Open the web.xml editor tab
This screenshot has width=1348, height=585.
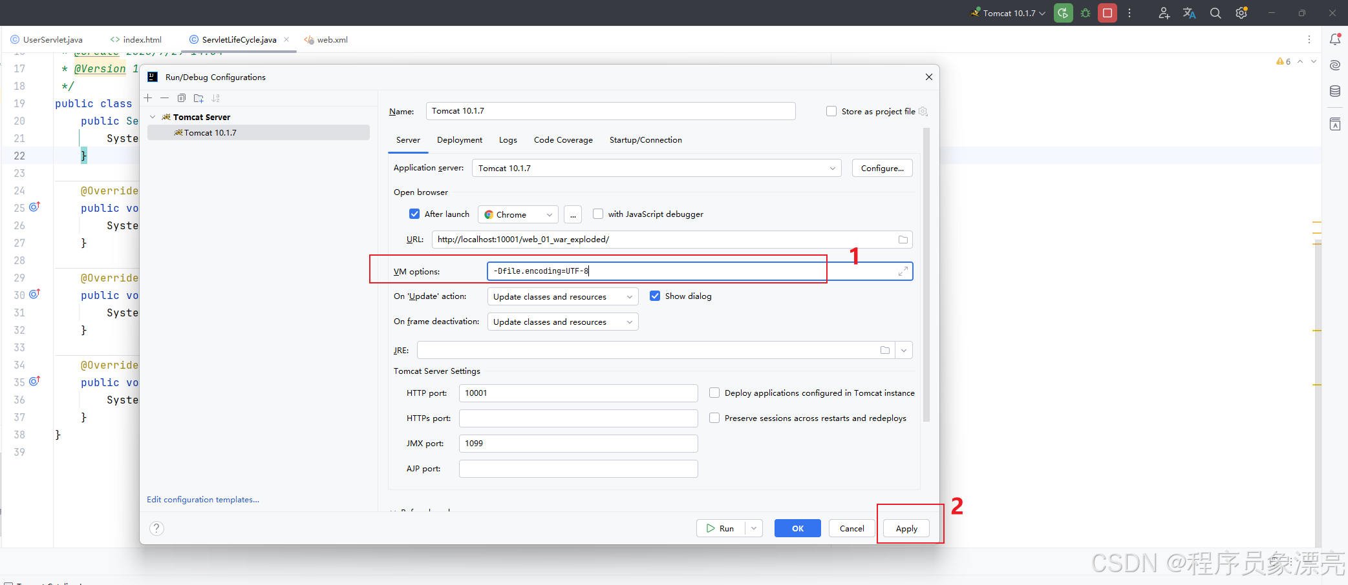pos(326,39)
